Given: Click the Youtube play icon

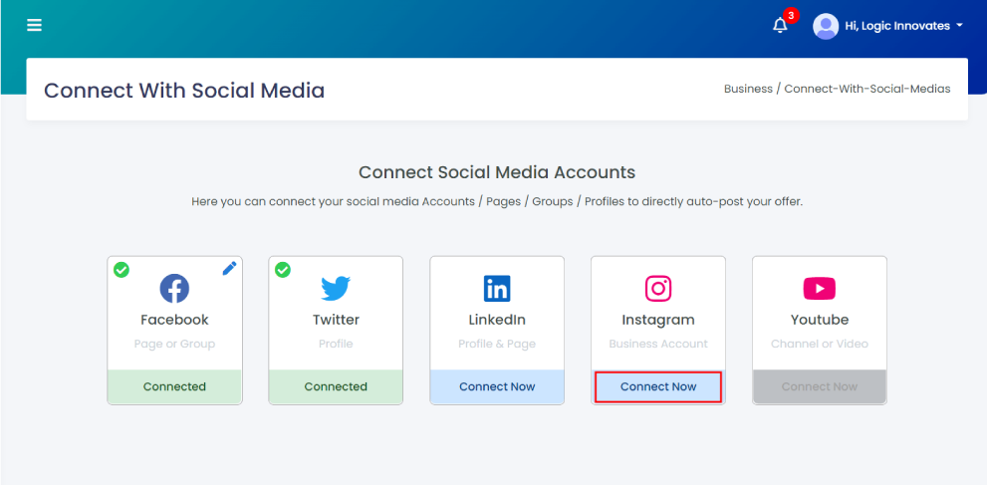Looking at the screenshot, I should pos(819,289).
